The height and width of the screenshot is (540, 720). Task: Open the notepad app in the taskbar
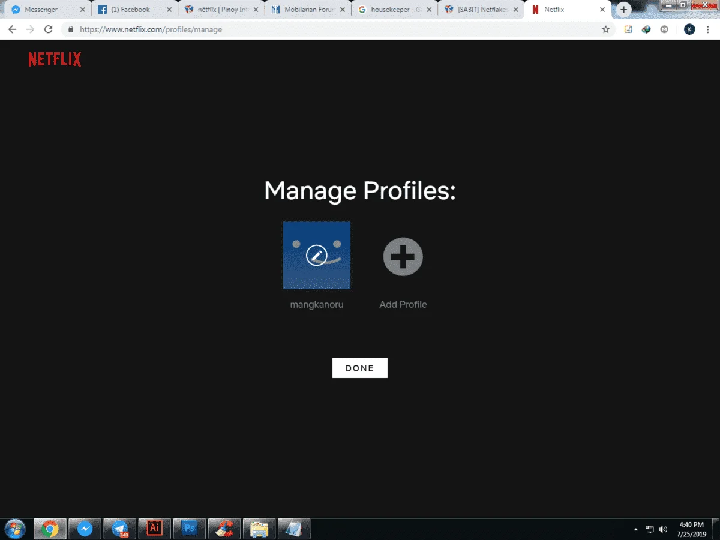[x=293, y=529]
